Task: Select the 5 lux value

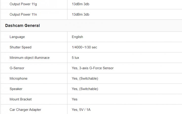Action: click(x=75, y=58)
